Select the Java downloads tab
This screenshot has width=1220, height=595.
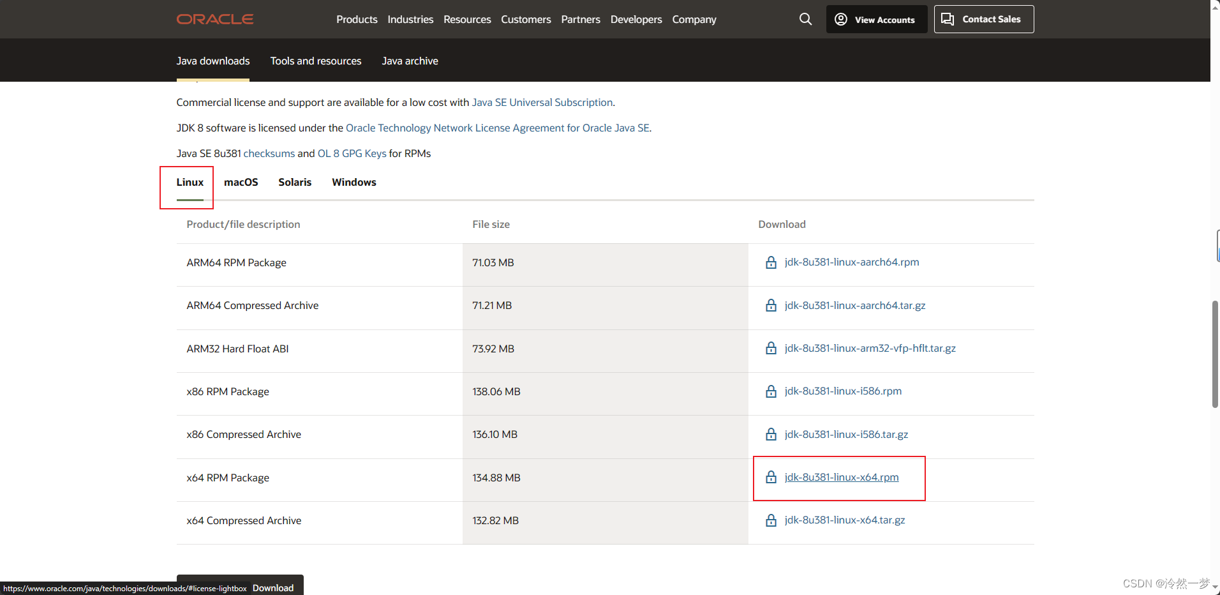coord(213,61)
